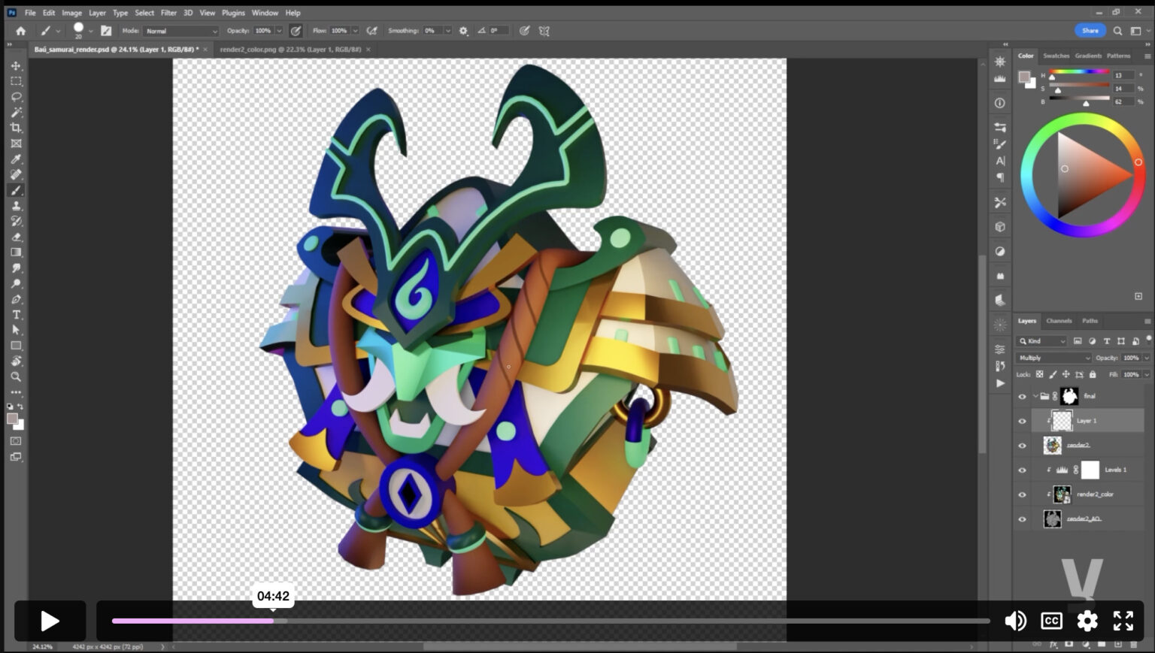Click the hue ring on color wheel
Screen dimensions: 1155x653
tap(1083, 119)
